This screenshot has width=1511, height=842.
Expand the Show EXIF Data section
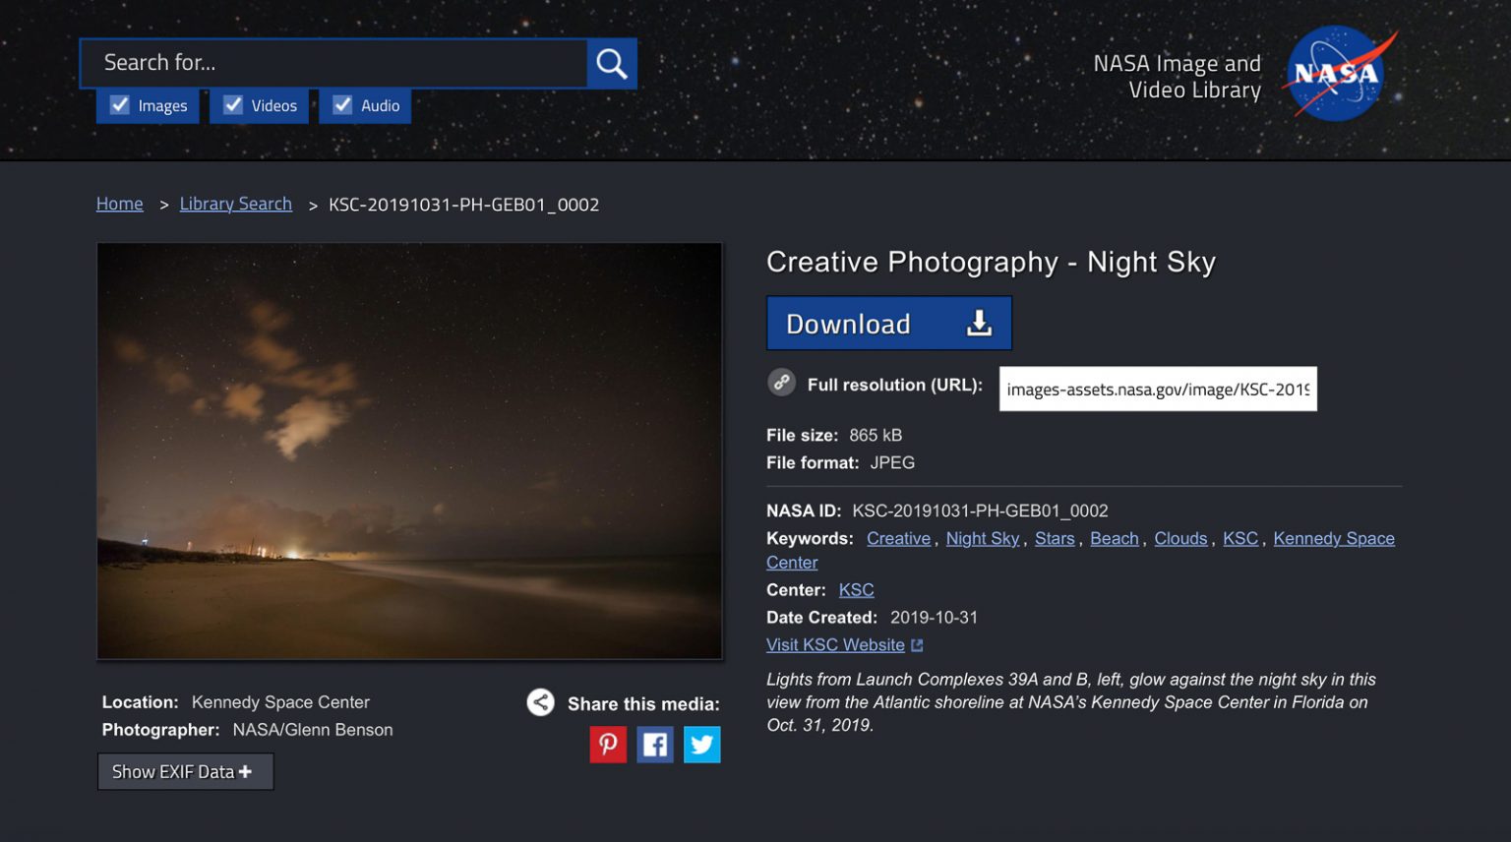tap(185, 771)
